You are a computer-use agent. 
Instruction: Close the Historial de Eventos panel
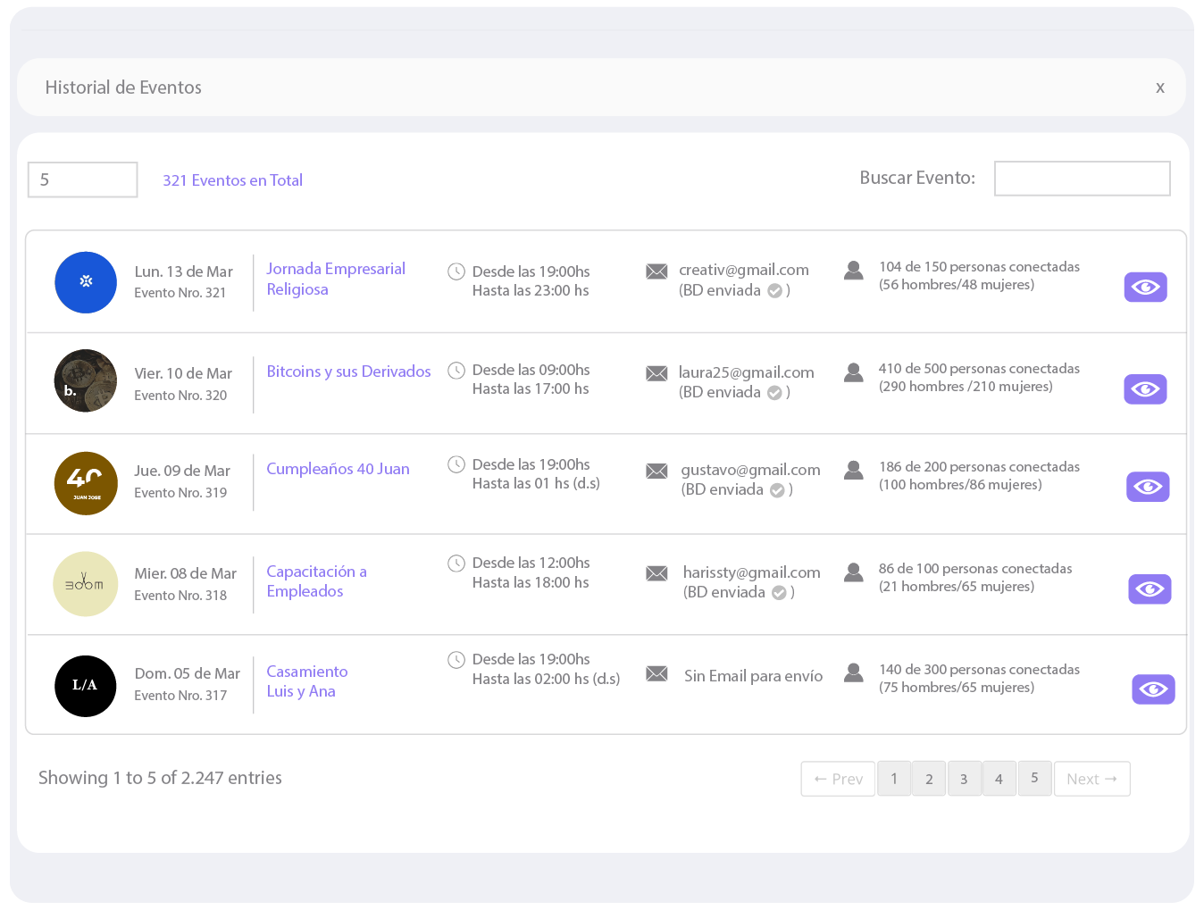coord(1159,88)
